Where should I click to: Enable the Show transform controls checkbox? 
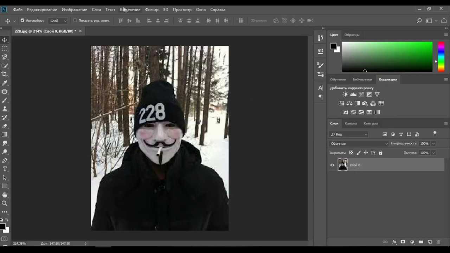tap(75, 20)
